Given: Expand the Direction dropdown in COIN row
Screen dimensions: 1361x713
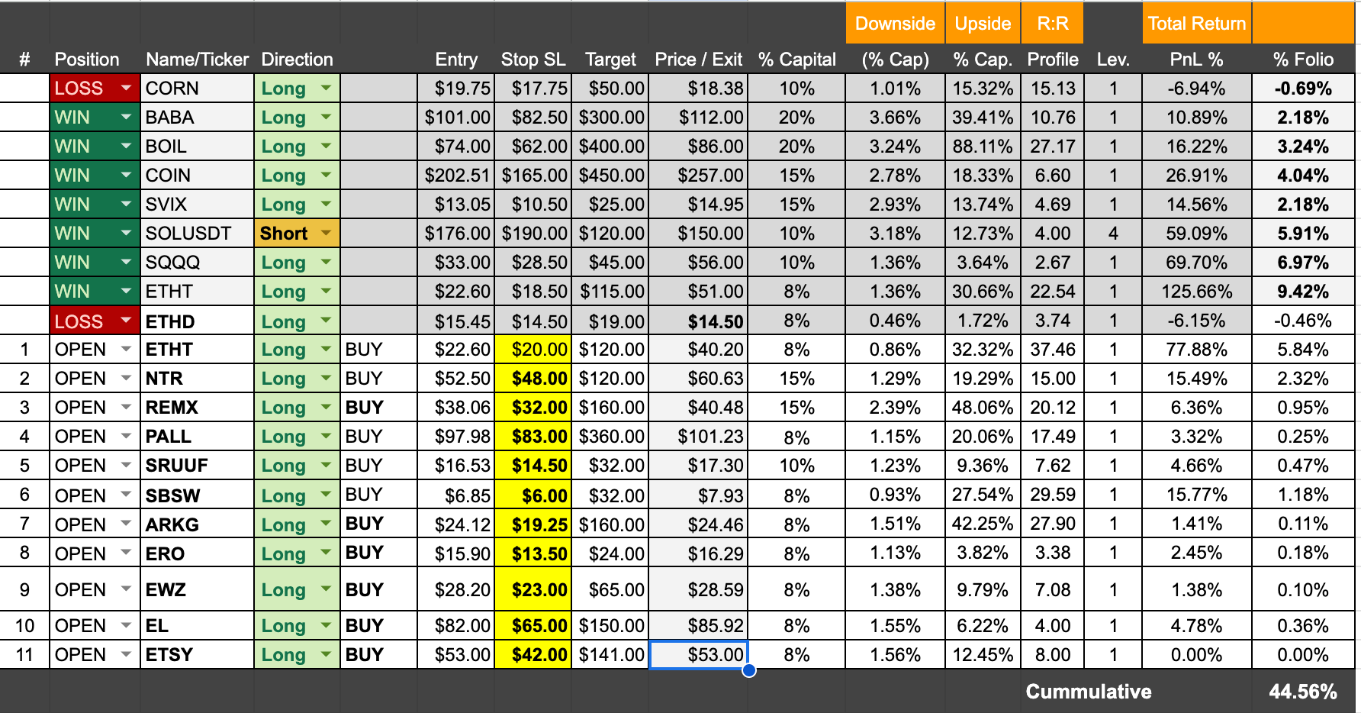Looking at the screenshot, I should [x=327, y=175].
